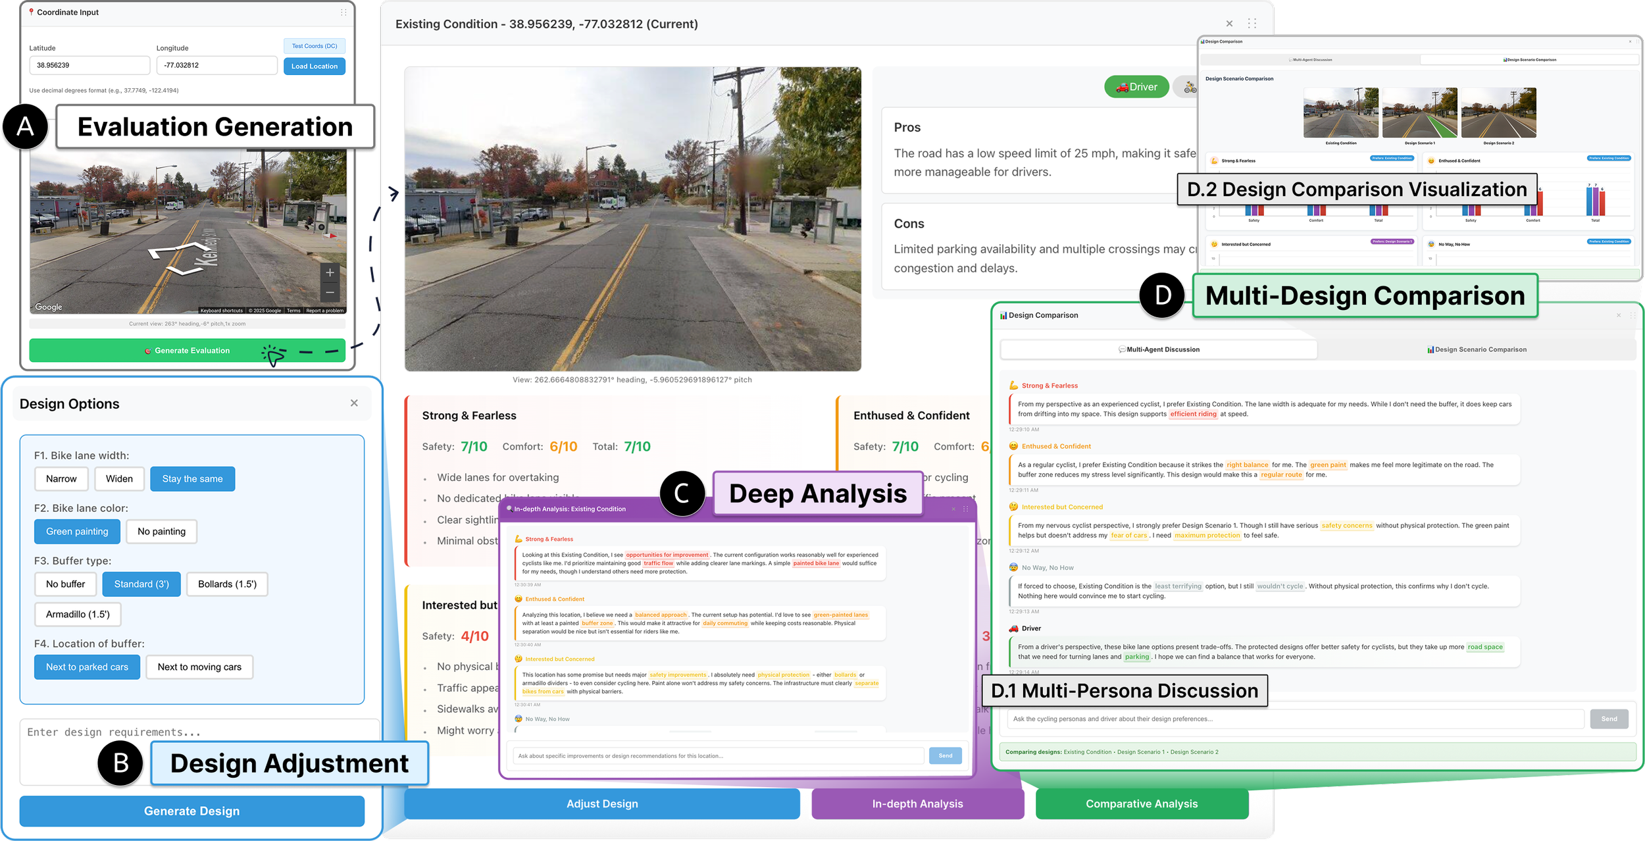This screenshot has width=1645, height=841.
Task: Open the Multi-Agent Discussion tab
Action: tap(1158, 349)
